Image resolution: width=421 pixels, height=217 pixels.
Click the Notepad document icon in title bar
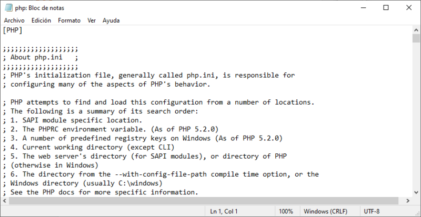[7, 8]
